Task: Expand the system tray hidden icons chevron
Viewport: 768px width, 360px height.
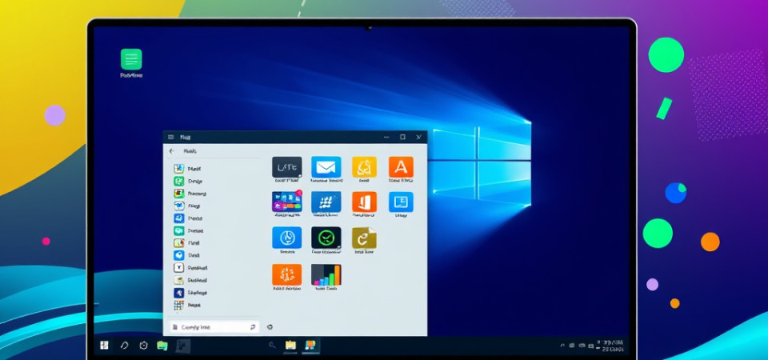Action: (562, 346)
